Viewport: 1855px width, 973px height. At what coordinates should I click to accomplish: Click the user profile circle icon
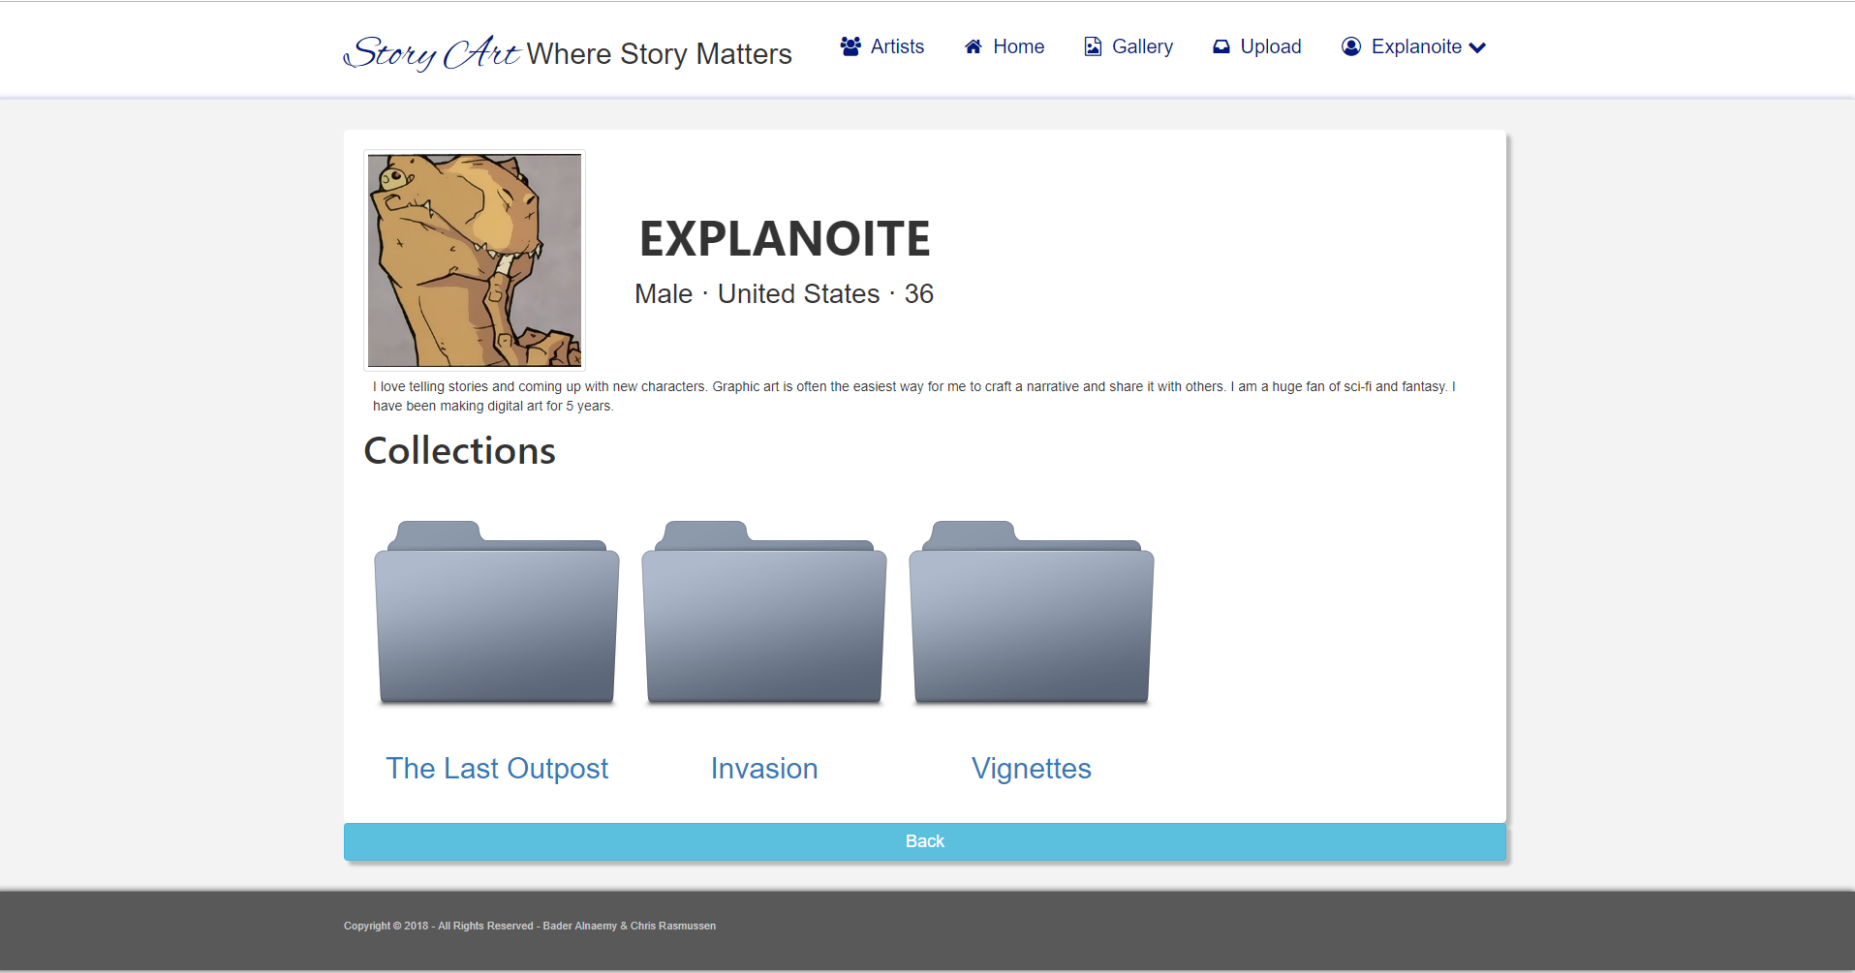(1351, 46)
